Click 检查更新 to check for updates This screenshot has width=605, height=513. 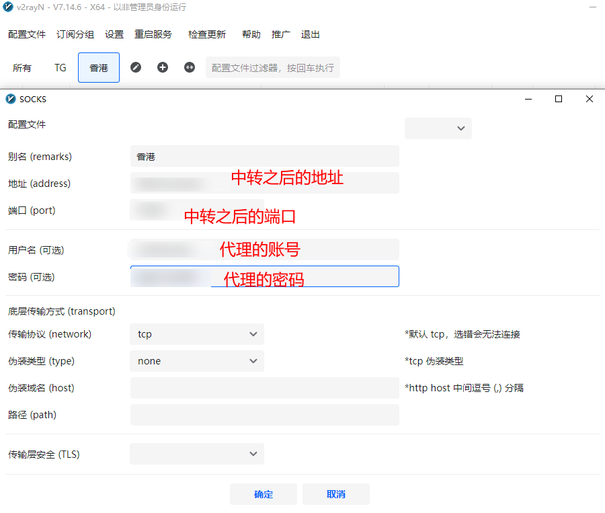click(206, 34)
